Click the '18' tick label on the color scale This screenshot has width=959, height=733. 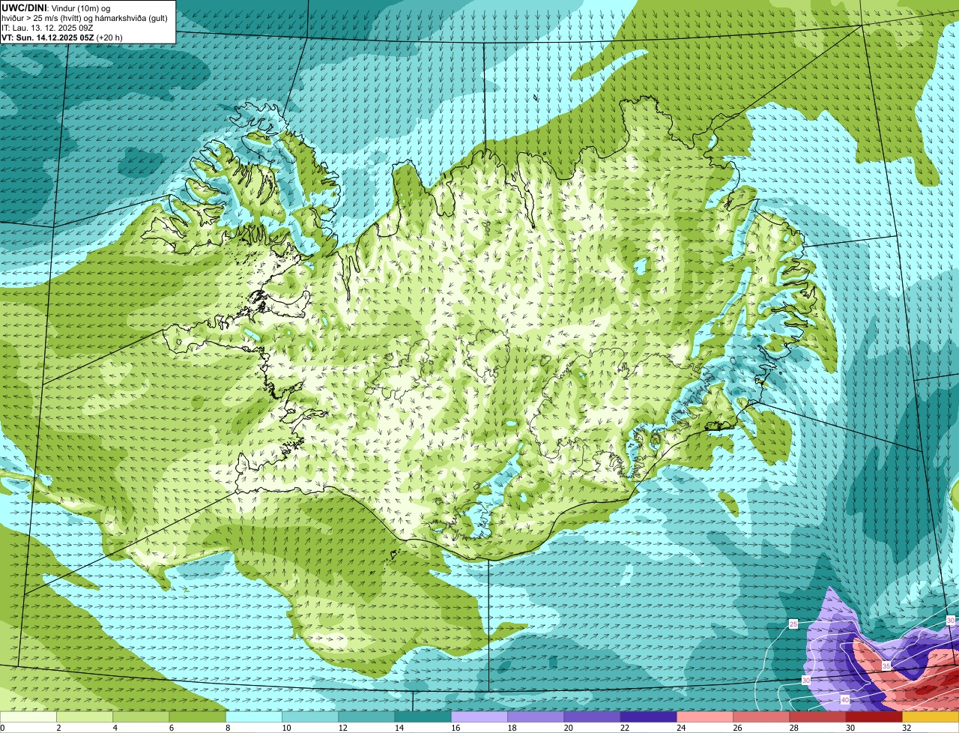[512, 728]
